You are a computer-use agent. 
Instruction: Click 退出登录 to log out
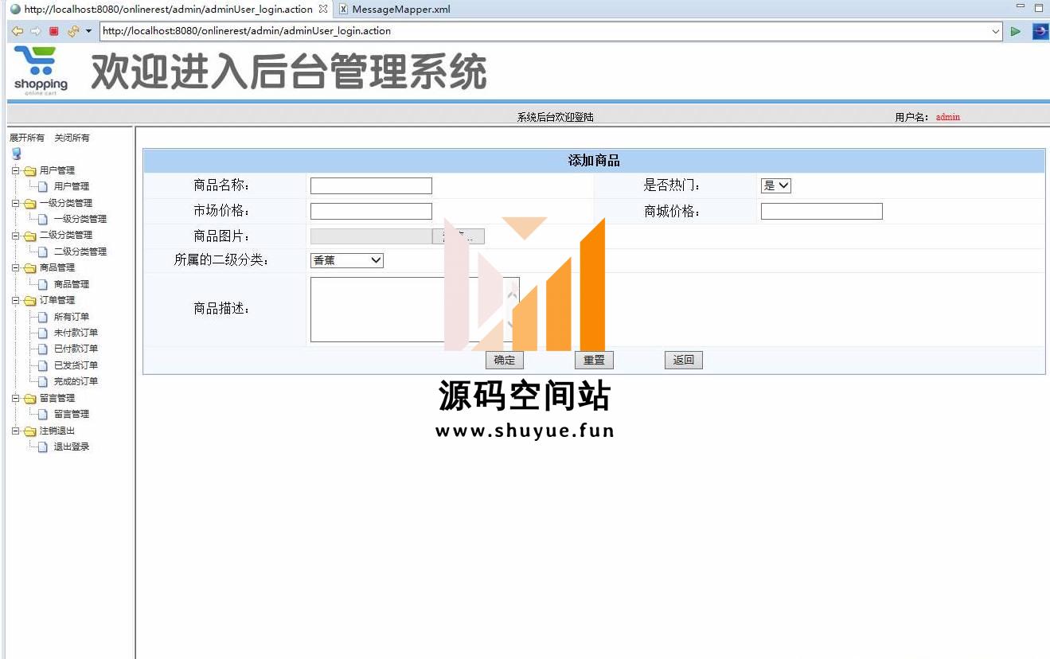coord(72,446)
